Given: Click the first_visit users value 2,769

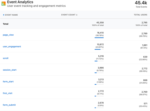Looking at the screenshot, I should (x=144, y=92).
